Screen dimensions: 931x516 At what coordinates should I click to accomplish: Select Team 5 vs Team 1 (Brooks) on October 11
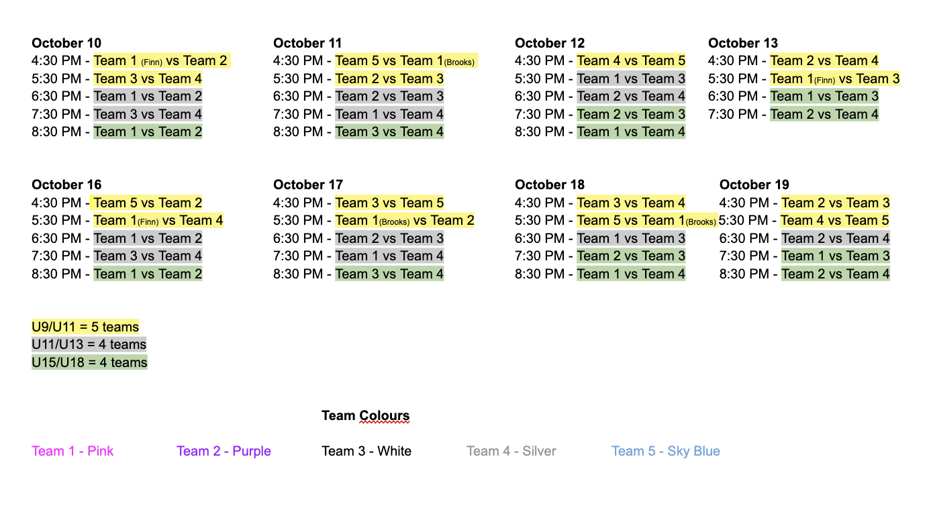[406, 61]
